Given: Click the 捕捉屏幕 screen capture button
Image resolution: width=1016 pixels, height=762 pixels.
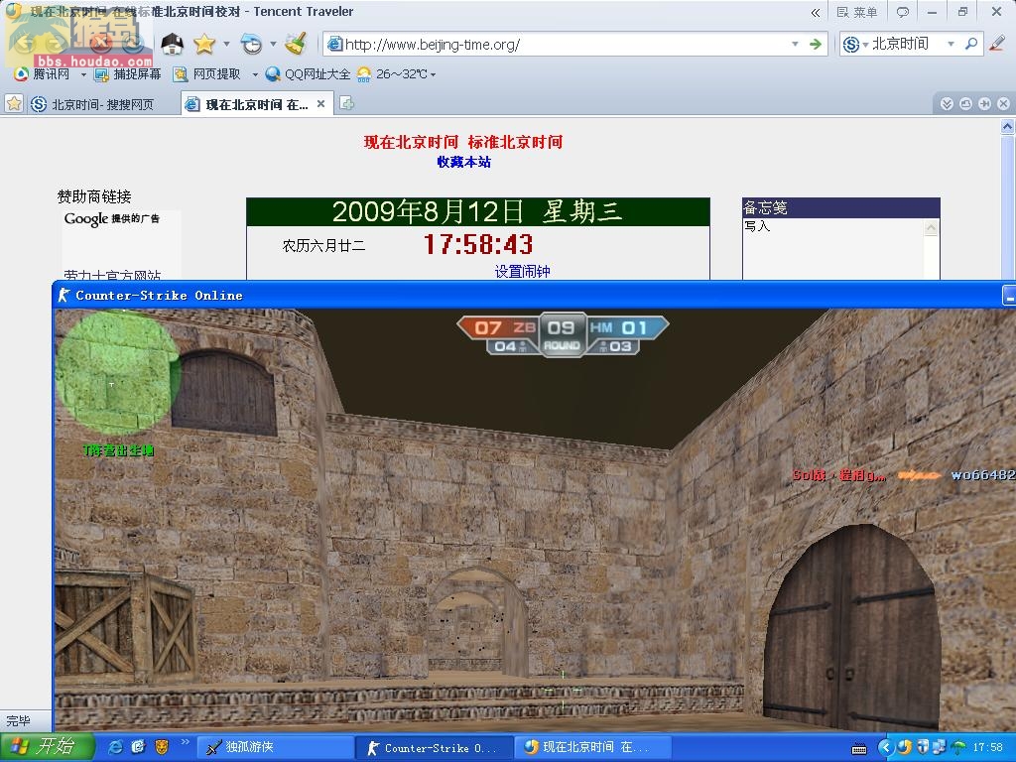Looking at the screenshot, I should coord(128,74).
